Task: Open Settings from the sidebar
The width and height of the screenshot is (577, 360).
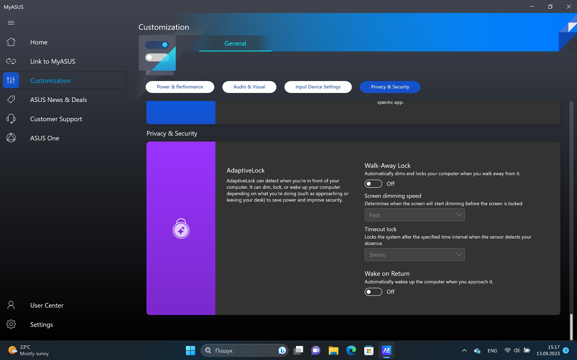Action: (x=42, y=325)
